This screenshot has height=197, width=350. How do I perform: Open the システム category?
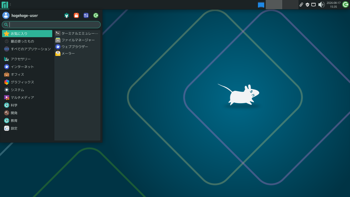pyautogui.click(x=27, y=90)
